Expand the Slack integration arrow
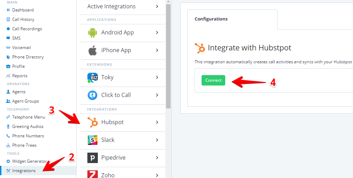353x178 pixels. [157, 140]
